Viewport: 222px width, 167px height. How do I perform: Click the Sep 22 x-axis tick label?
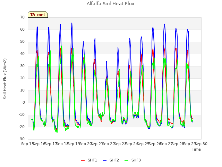(108, 144)
